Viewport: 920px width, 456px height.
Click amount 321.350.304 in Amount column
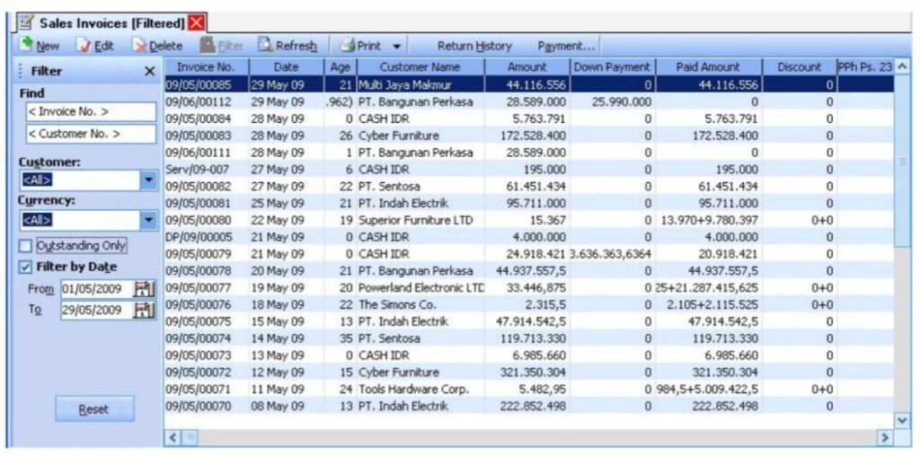point(533,373)
